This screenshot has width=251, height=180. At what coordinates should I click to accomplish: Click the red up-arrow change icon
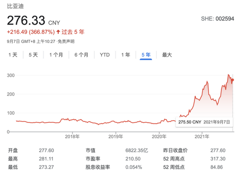tap(58, 32)
